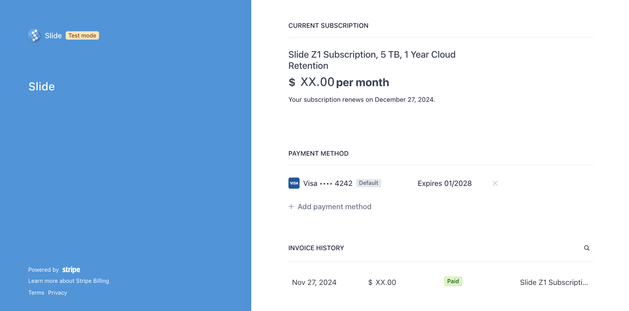The height and width of the screenshot is (311, 629).
Task: Click the Test mode badge
Action: point(82,35)
